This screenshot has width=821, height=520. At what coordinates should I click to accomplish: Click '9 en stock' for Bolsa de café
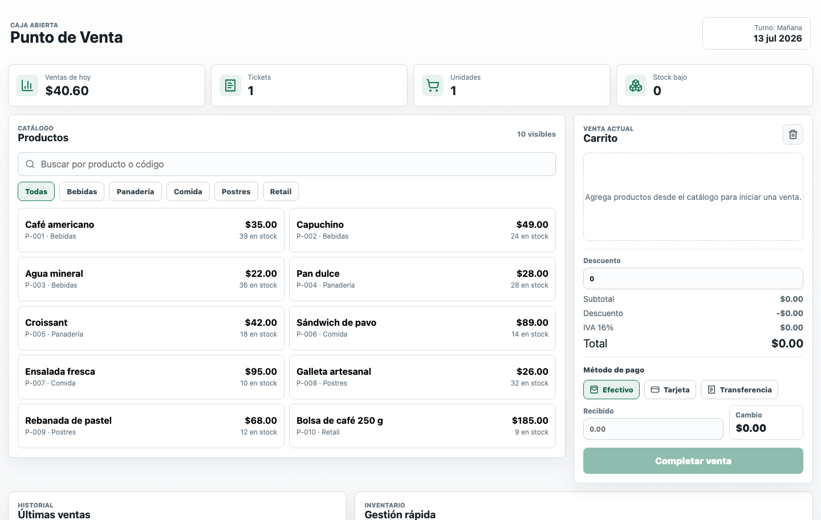[x=531, y=432]
